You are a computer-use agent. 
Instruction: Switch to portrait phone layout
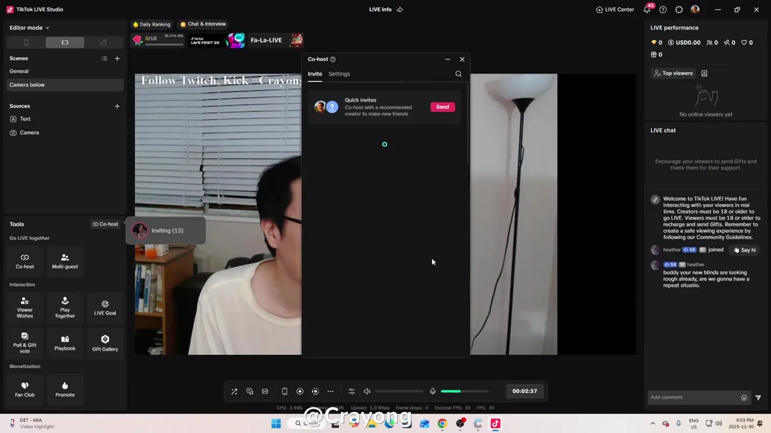[26, 43]
